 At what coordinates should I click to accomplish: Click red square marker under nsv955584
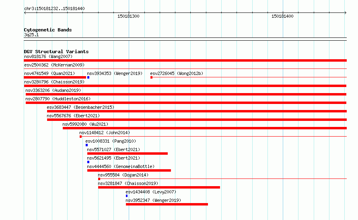point(99,179)
